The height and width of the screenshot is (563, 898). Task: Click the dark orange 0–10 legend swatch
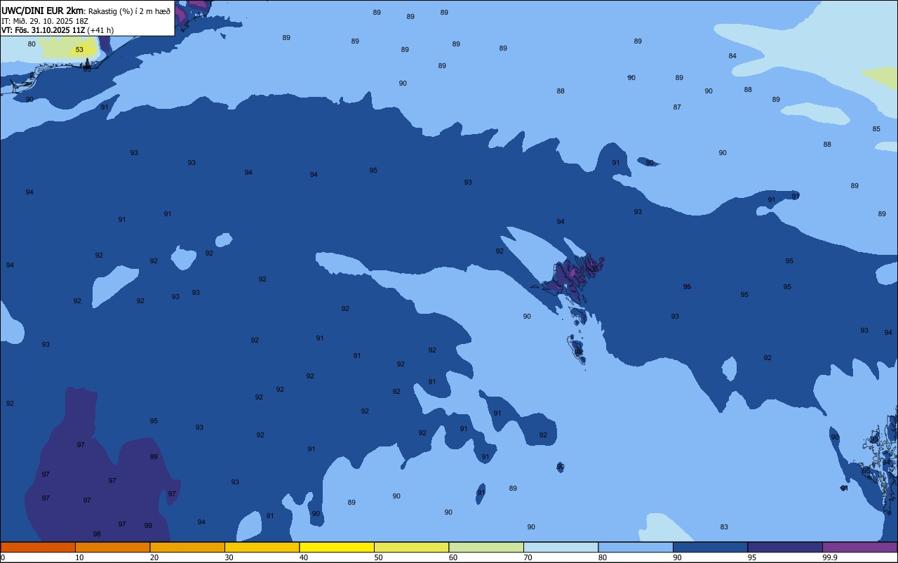[x=38, y=547]
